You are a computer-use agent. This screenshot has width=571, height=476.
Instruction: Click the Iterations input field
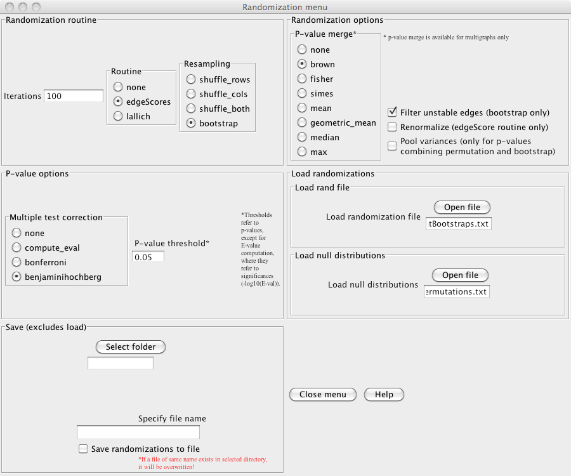73,96
